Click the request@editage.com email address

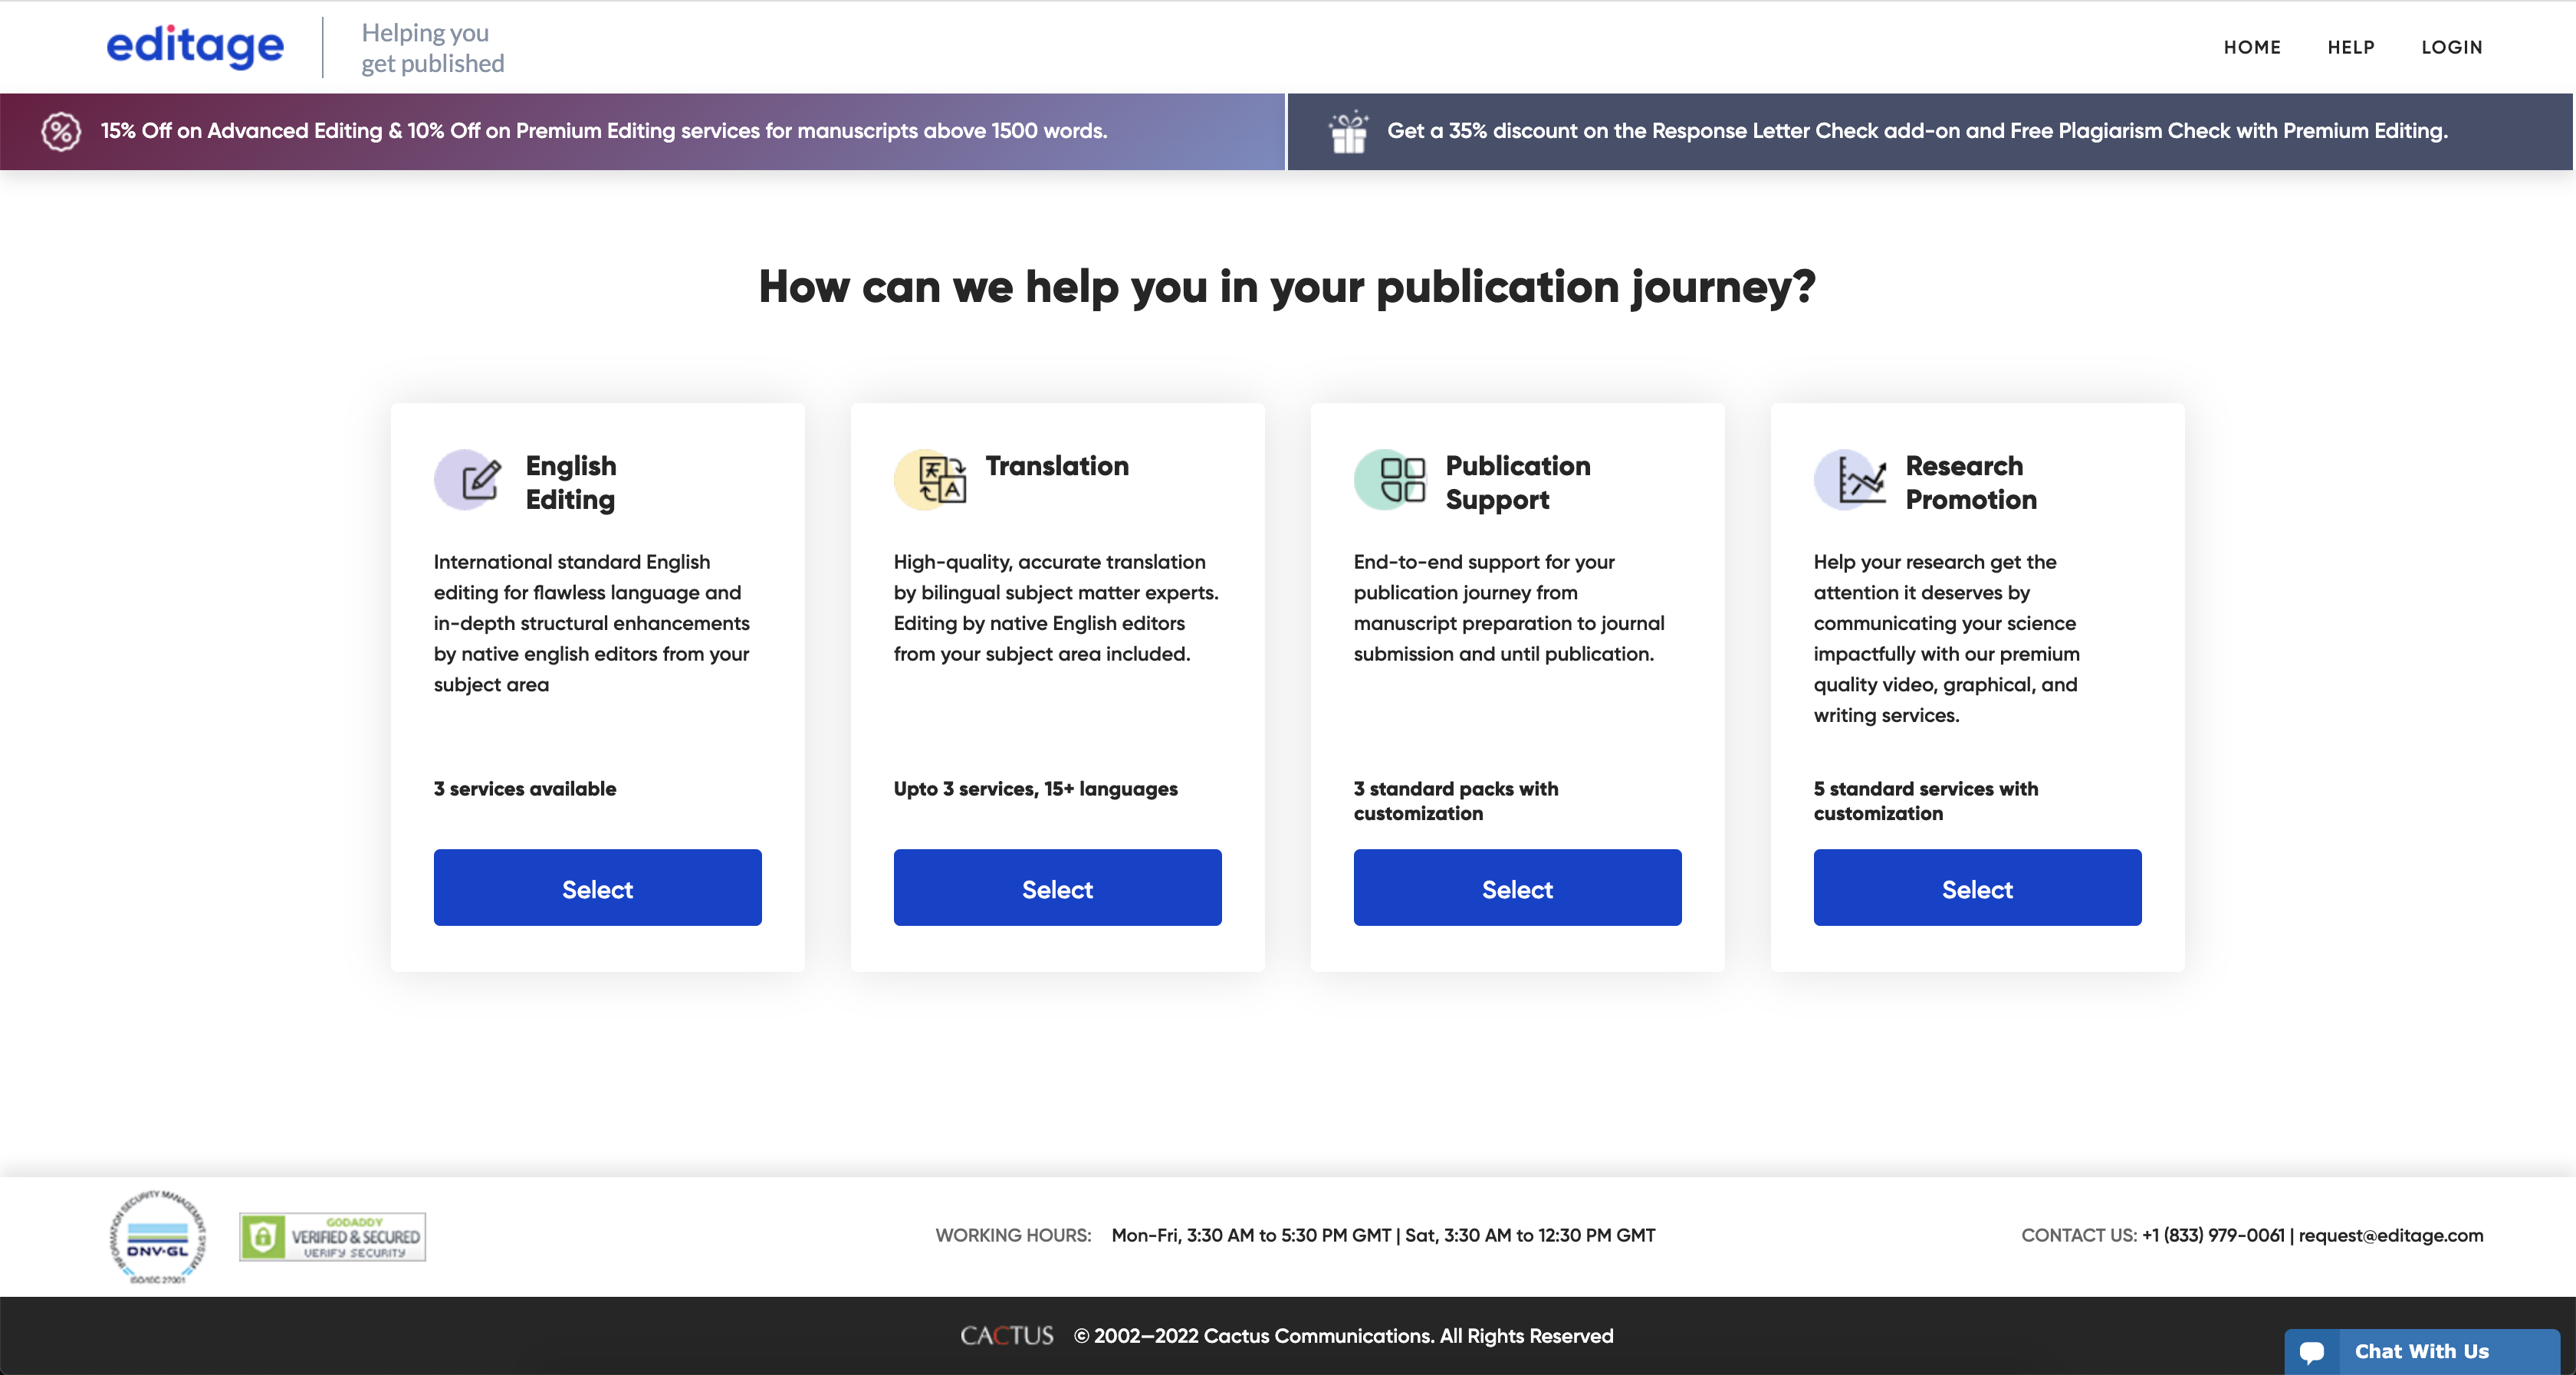2391,1236
